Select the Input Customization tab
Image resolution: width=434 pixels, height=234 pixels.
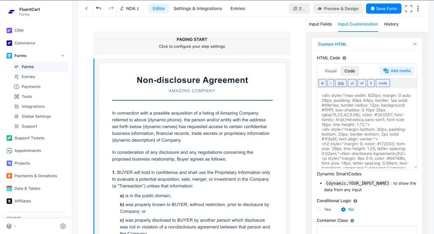click(358, 24)
